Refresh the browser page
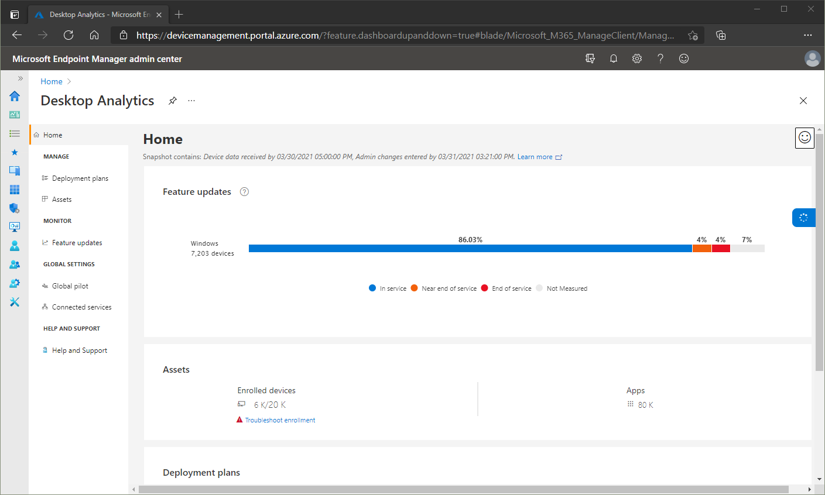Screen dimensions: 825x495 coord(69,35)
